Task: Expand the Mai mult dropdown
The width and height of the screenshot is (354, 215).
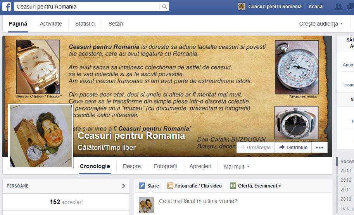Action: pyautogui.click(x=237, y=167)
